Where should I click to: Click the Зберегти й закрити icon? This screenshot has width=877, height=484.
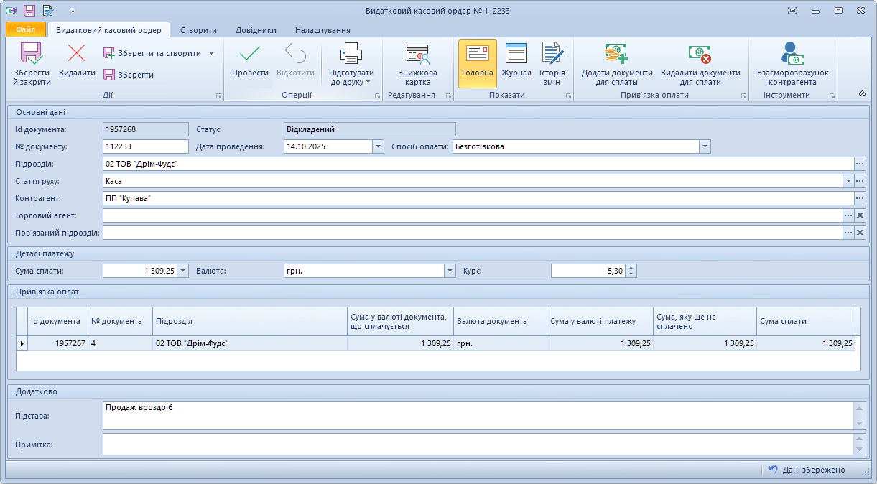[x=32, y=55]
